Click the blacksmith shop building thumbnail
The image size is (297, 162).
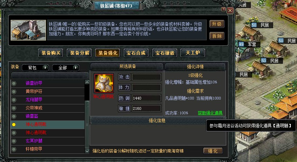[28, 30]
